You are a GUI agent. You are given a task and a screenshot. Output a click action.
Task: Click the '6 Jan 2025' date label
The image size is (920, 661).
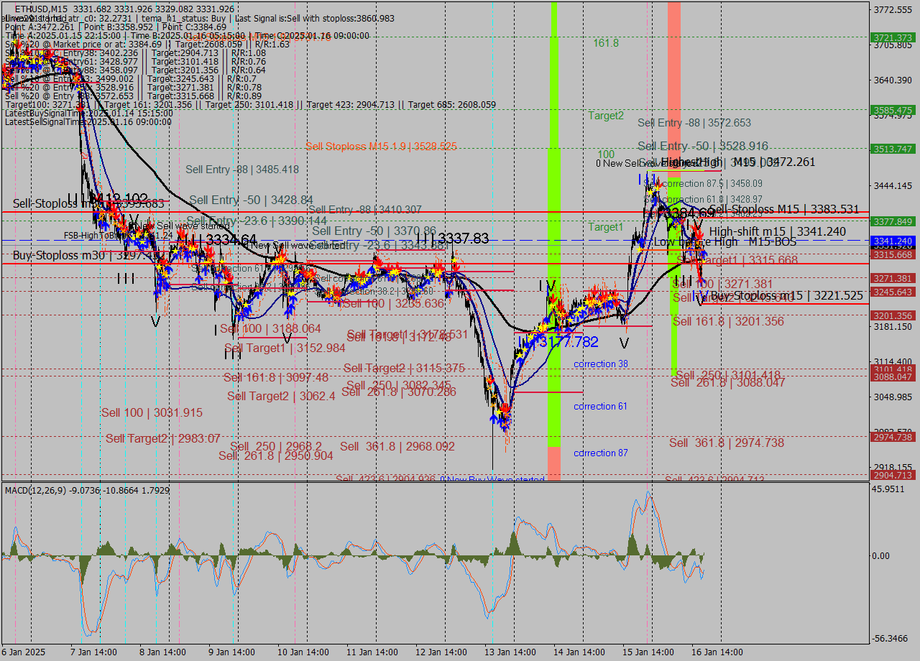(22, 652)
